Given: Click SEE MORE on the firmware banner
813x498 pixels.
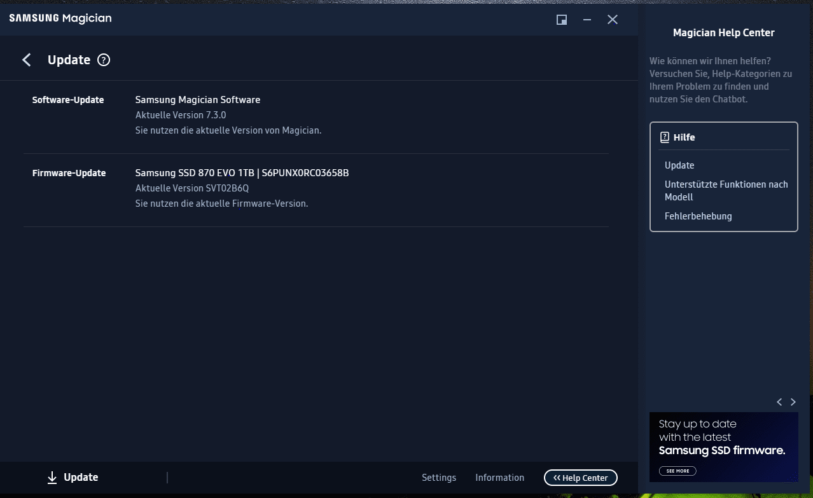Looking at the screenshot, I should tap(677, 471).
